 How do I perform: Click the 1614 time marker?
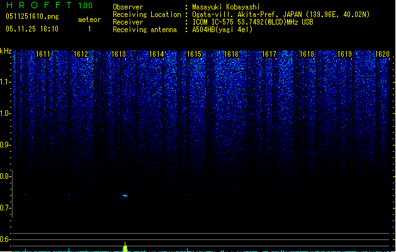156,54
